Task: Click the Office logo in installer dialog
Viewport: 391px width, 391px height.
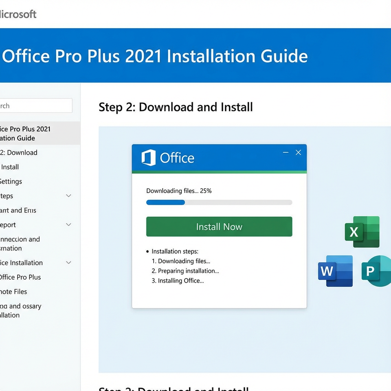Action: 148,158
